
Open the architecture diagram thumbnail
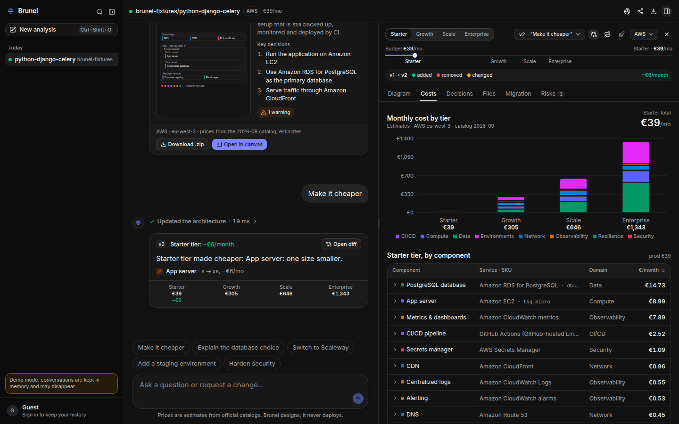pos(204,70)
